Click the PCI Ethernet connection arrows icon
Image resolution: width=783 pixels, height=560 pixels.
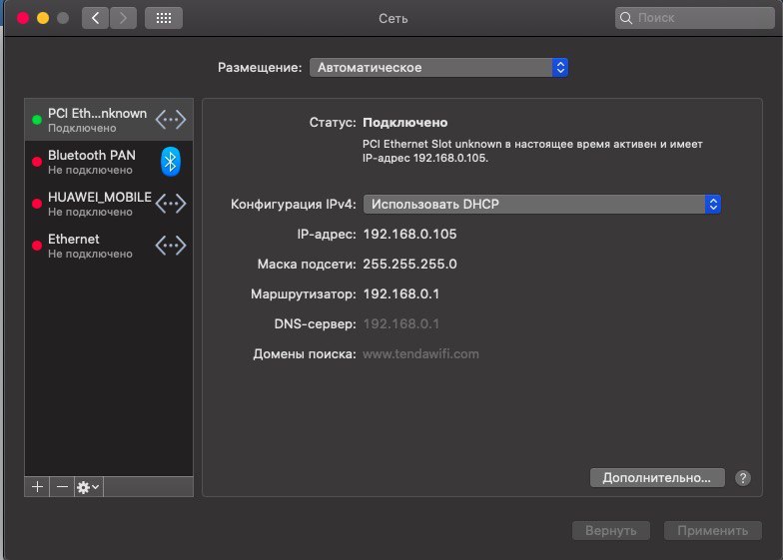point(171,119)
